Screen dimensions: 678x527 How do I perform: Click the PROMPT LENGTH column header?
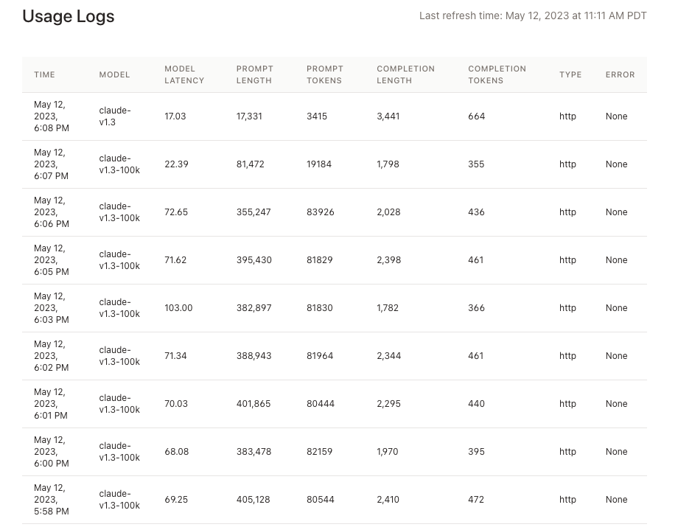pos(254,74)
